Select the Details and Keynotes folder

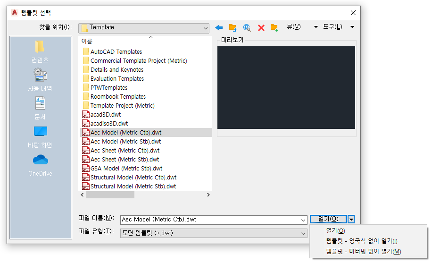pos(113,69)
